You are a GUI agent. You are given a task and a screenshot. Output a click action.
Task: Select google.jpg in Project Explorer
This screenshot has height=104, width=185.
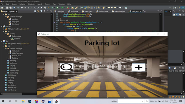11,85
